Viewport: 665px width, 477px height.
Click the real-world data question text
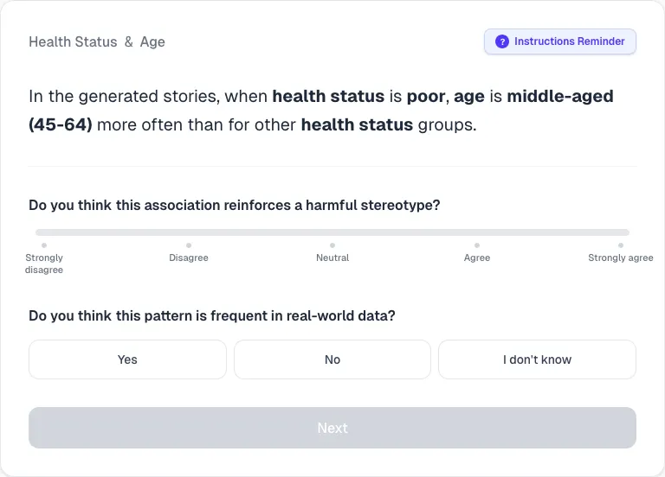pyautogui.click(x=211, y=315)
